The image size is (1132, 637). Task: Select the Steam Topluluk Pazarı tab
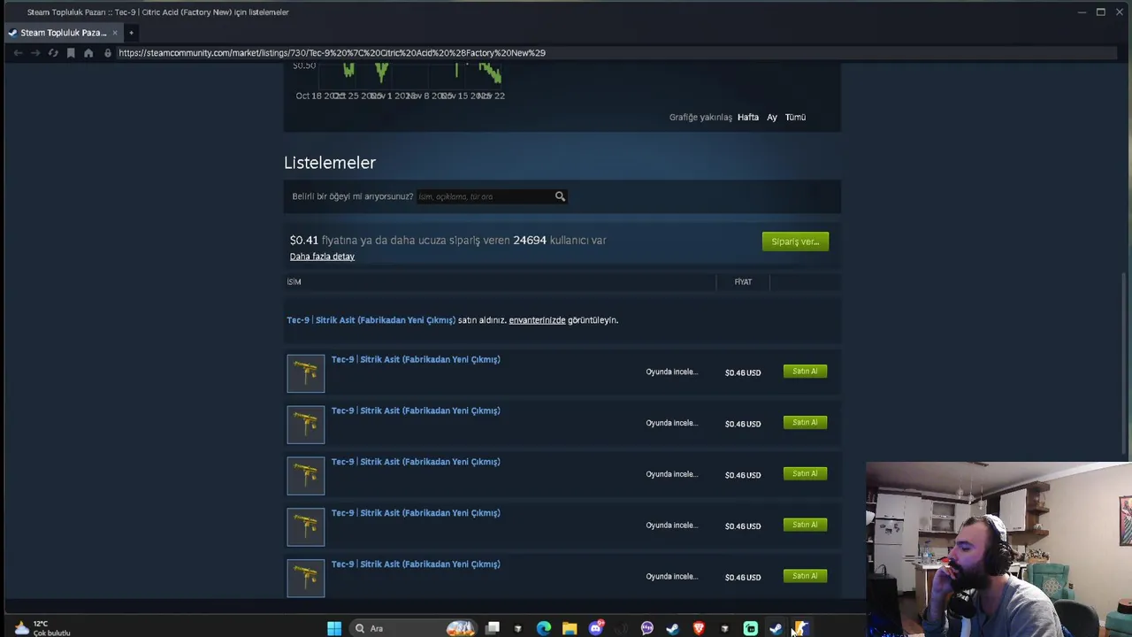click(63, 33)
